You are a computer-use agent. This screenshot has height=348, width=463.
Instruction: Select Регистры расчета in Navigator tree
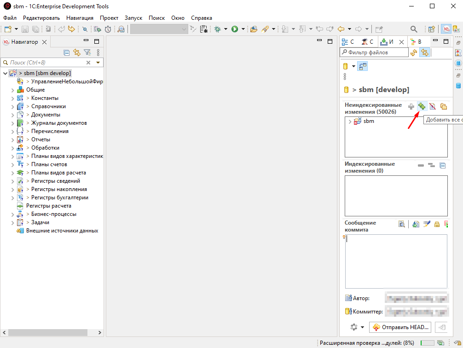48,206
